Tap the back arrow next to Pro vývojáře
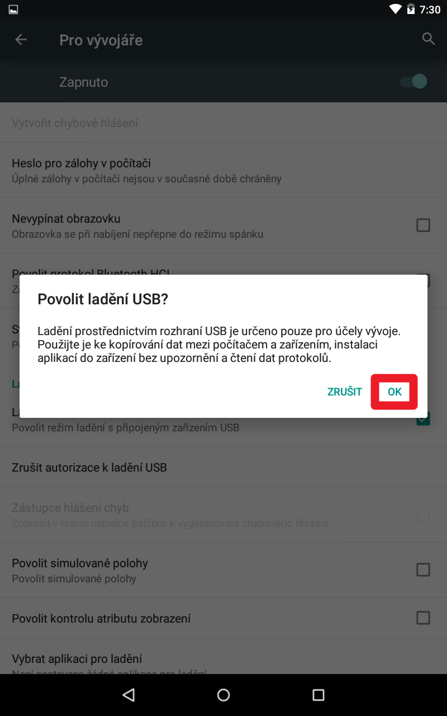447x716 pixels. pos(21,40)
